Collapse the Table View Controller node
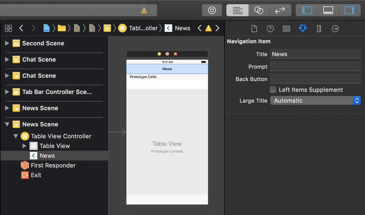The image size is (365, 215). [x=16, y=136]
